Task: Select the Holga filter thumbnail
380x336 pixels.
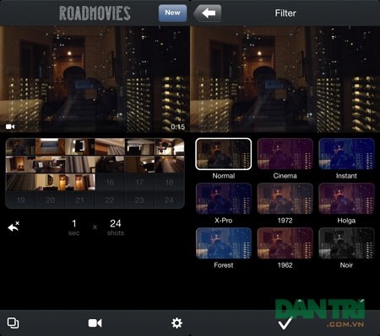Action: click(346, 199)
